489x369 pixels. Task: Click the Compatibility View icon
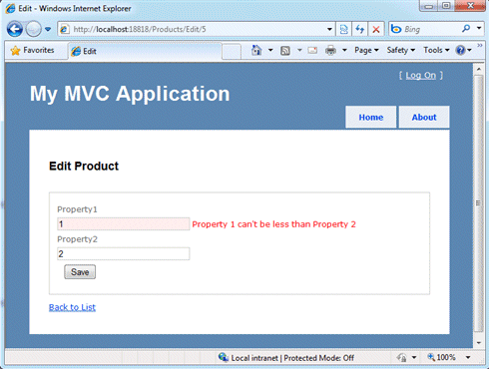click(x=344, y=29)
